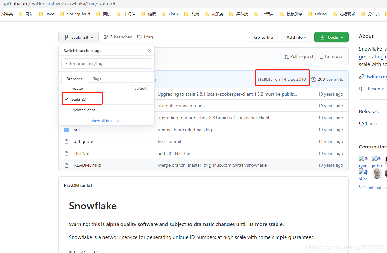Open contributor jmho avatar
The image size is (387, 253).
(376, 162)
